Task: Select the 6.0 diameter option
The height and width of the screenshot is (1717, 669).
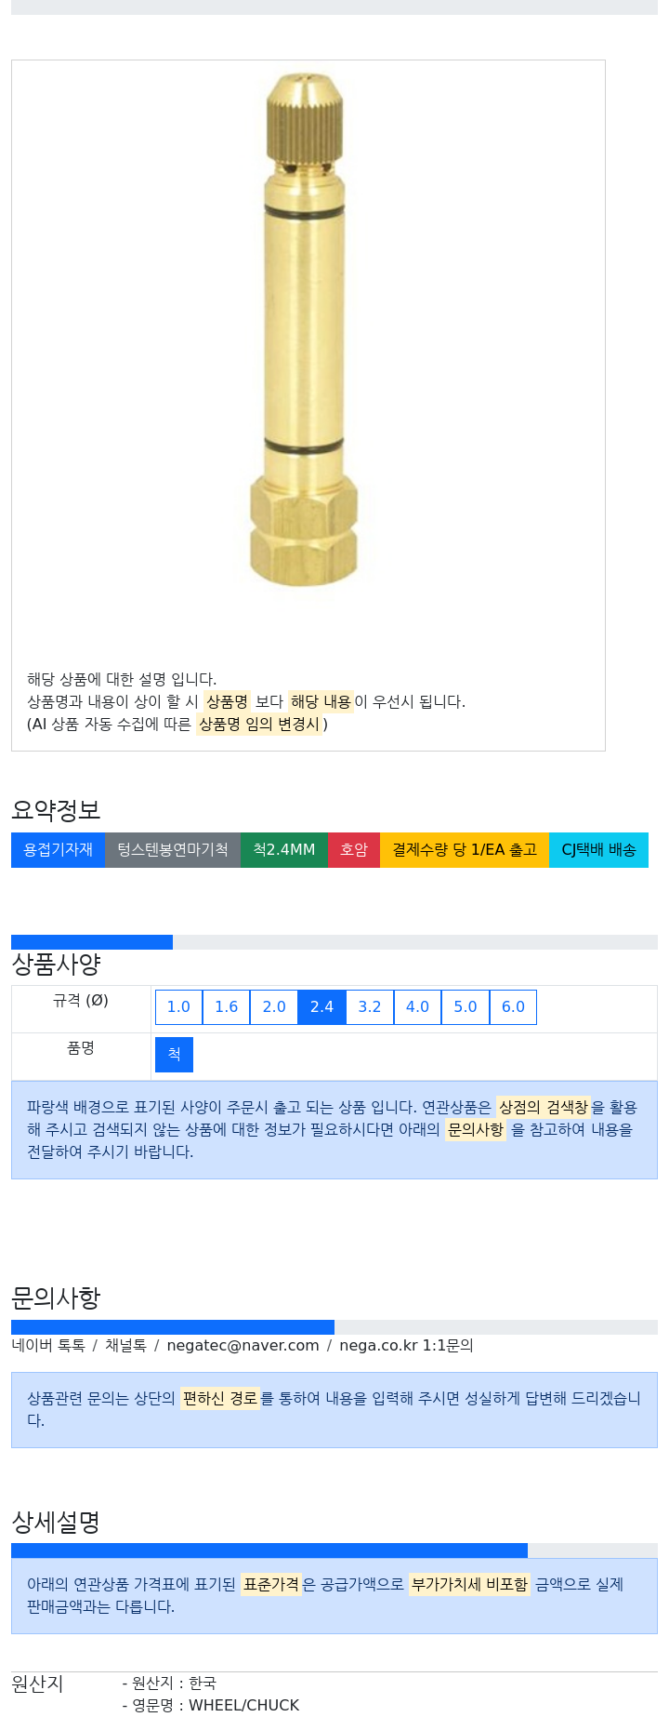Action: tap(513, 1006)
